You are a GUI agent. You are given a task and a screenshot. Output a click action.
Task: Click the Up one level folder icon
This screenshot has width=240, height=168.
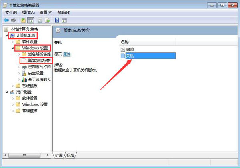point(23,20)
